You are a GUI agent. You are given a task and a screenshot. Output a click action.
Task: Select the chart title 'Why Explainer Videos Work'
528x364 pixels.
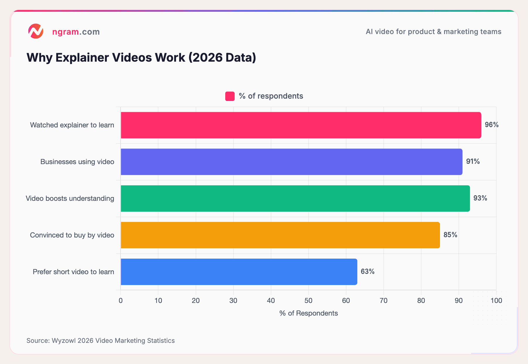coord(141,57)
